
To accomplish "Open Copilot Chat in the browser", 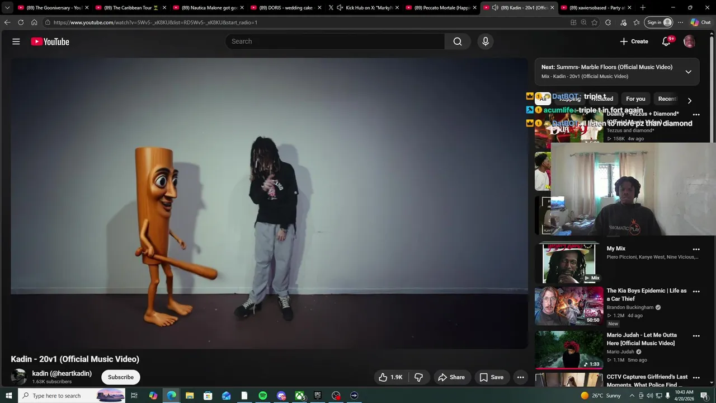I will pyautogui.click(x=701, y=22).
